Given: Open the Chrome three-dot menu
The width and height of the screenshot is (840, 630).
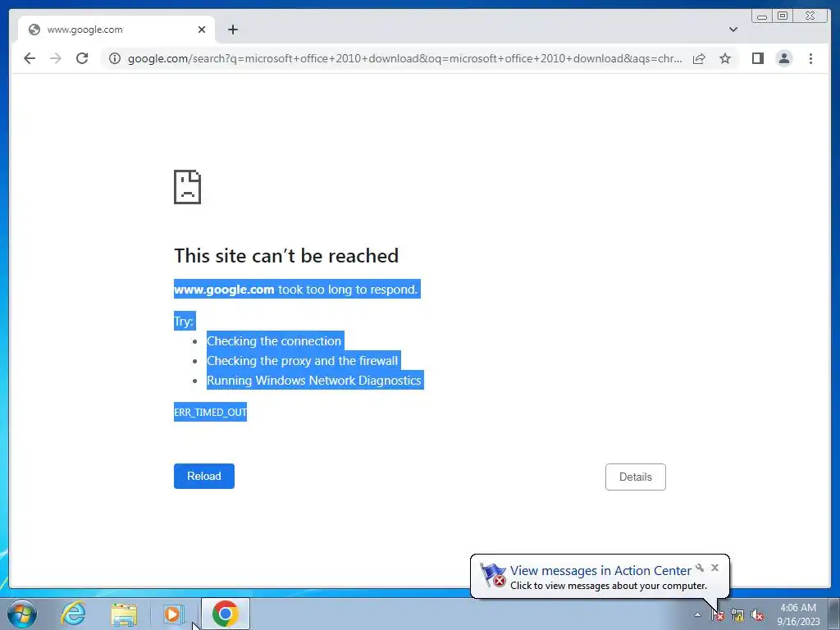Looking at the screenshot, I should point(810,58).
